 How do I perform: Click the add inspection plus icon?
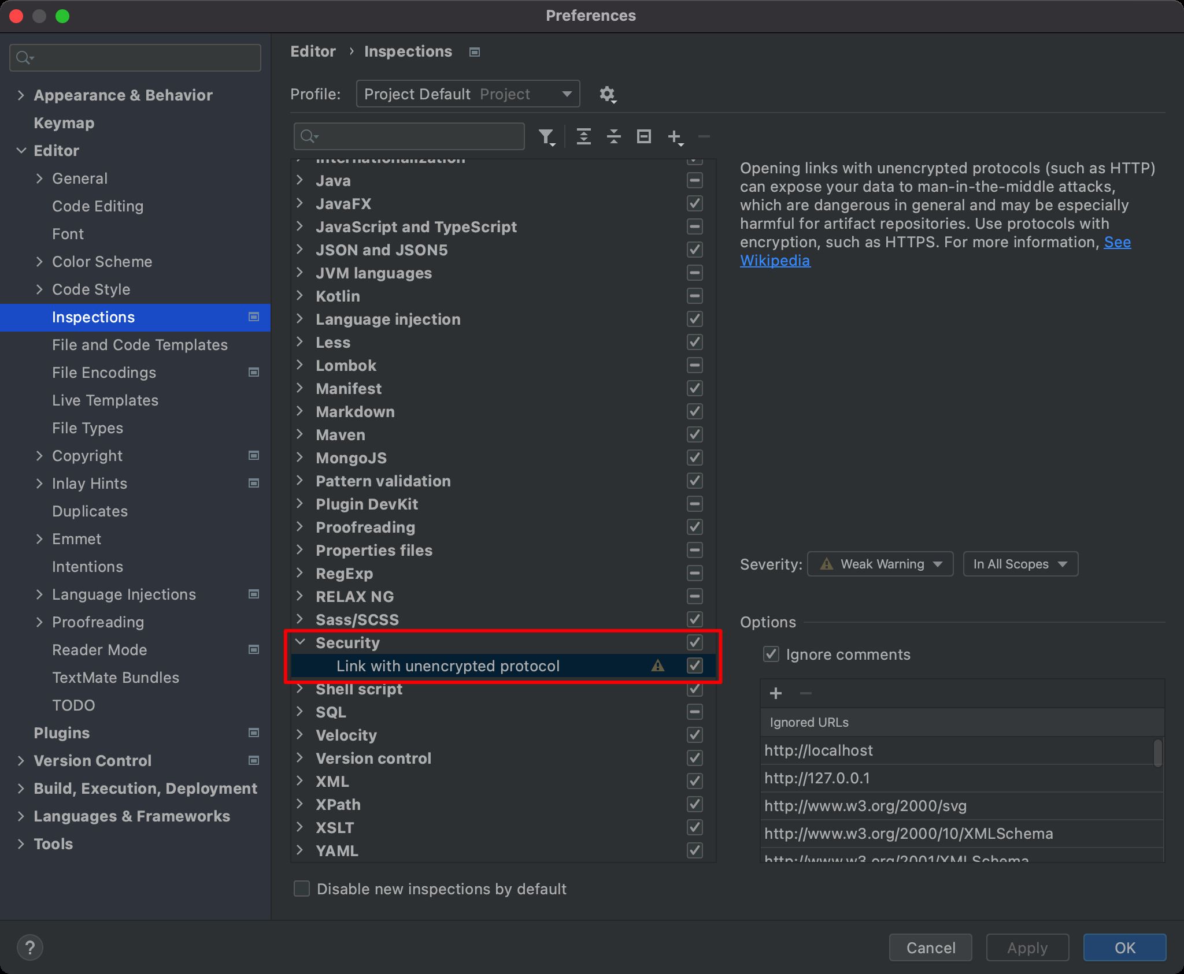click(675, 137)
